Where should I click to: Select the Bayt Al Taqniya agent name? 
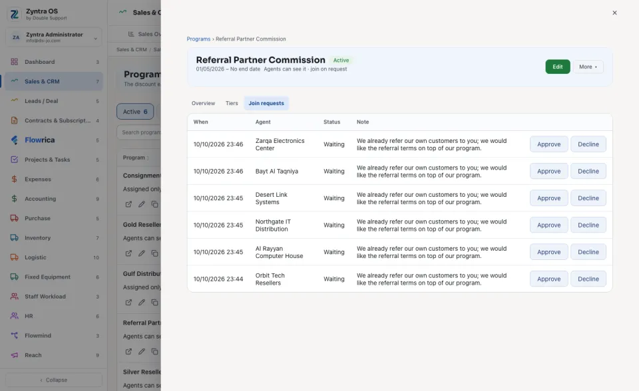(277, 171)
